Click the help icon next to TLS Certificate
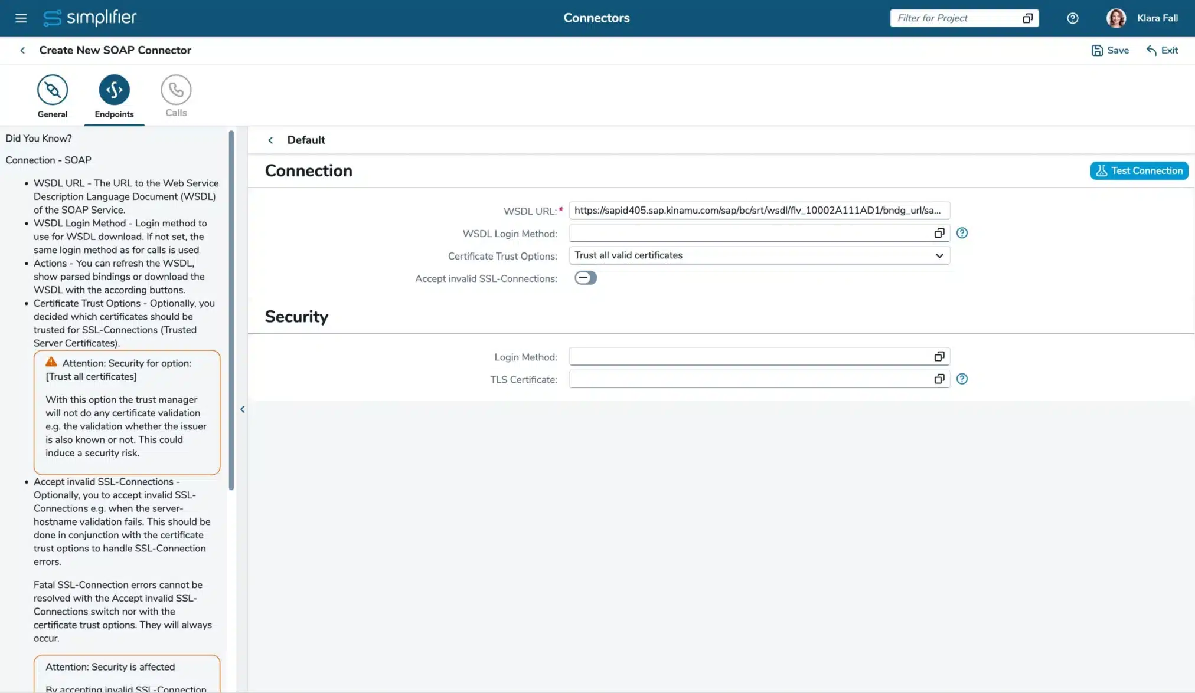1195x693 pixels. 962,379
